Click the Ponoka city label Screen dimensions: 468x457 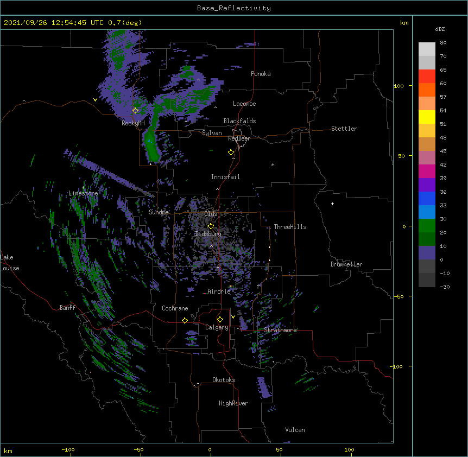261,74
